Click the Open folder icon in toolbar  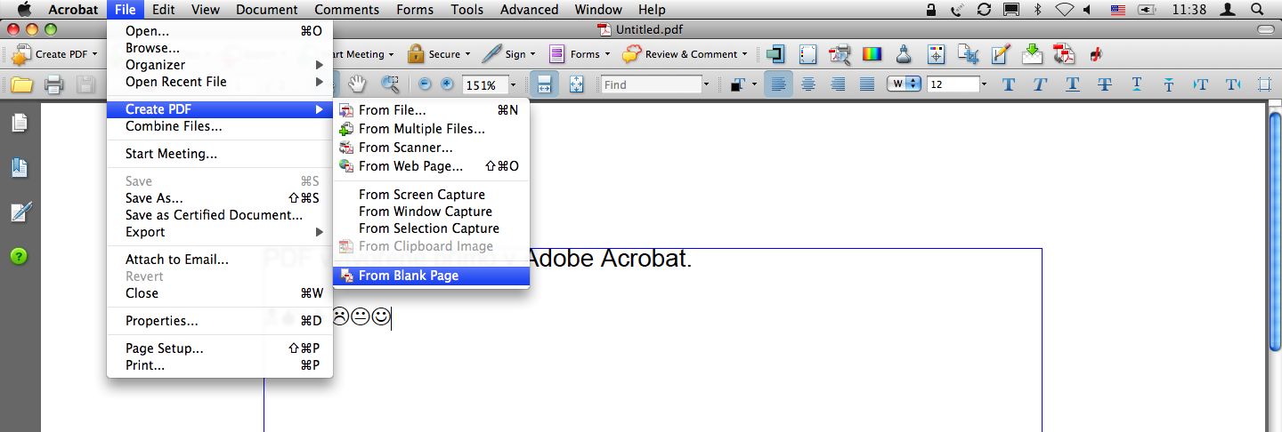pyautogui.click(x=21, y=85)
